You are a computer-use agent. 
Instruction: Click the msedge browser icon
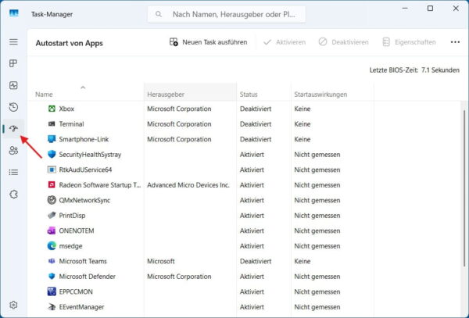(x=52, y=245)
